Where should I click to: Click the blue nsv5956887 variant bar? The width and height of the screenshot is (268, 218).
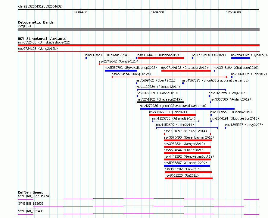pyautogui.click(x=187, y=166)
